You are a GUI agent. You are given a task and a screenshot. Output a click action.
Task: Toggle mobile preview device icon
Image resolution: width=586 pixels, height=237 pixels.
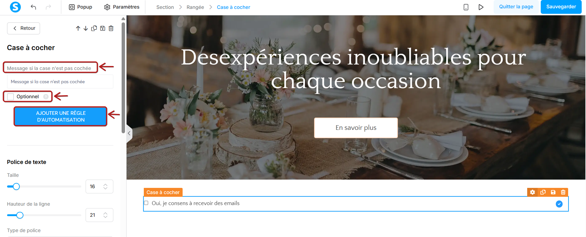(466, 7)
